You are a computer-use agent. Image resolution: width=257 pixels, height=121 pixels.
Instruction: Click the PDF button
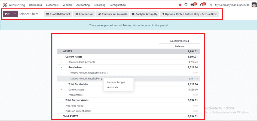[x=8, y=14]
